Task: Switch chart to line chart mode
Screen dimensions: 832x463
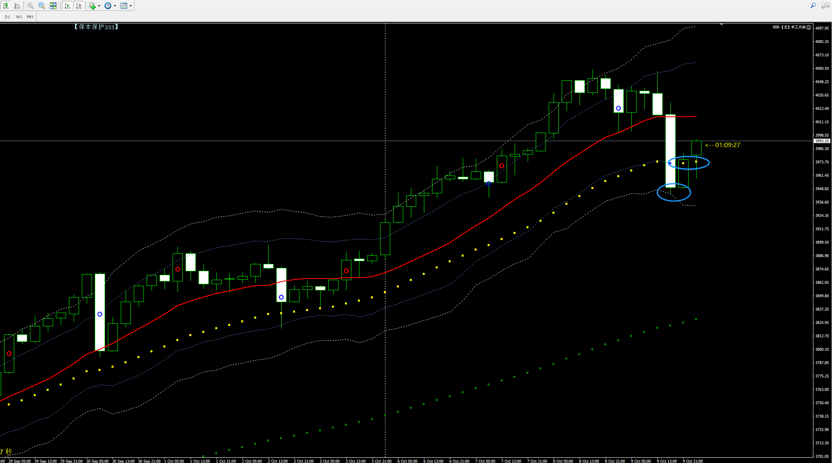Action: 17,6
